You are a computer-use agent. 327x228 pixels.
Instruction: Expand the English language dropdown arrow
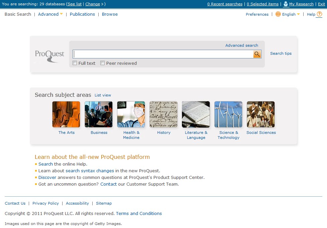click(298, 14)
